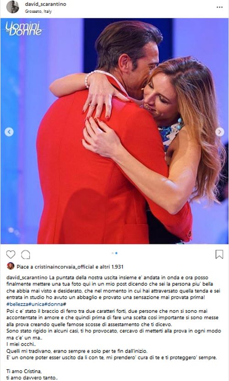Viewport: 229px width, 381px height.
Task: Select the first carousel indicator dot
Action: 112,253
